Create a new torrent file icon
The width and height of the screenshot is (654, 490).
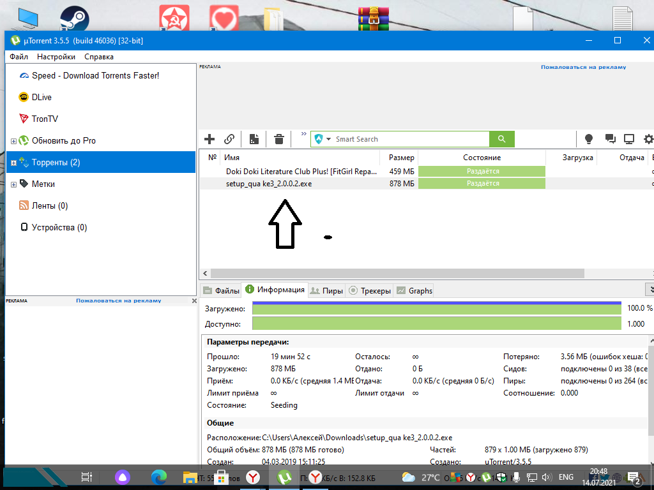(254, 138)
